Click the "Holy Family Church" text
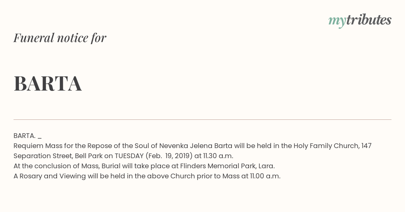 [326, 146]
